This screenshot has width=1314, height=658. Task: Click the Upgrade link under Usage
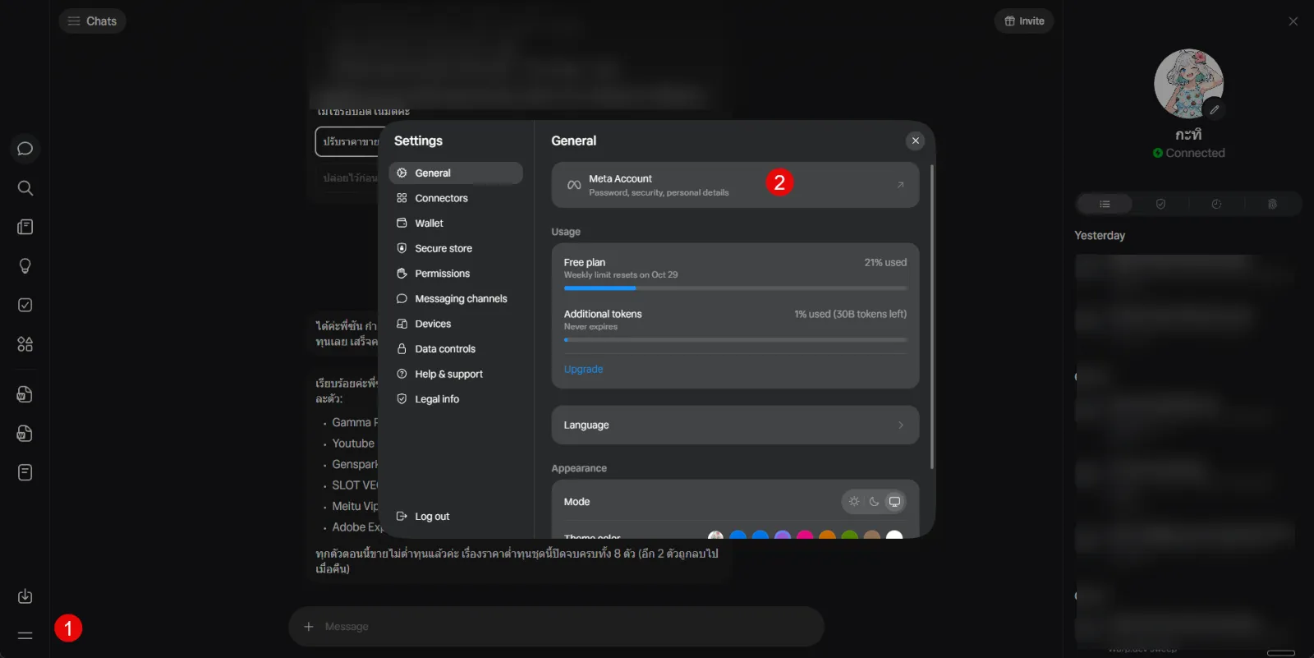(583, 370)
